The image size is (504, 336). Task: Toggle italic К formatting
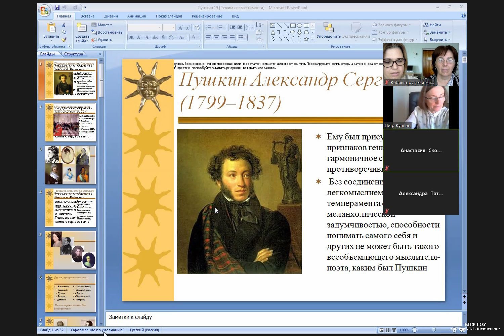(x=139, y=37)
